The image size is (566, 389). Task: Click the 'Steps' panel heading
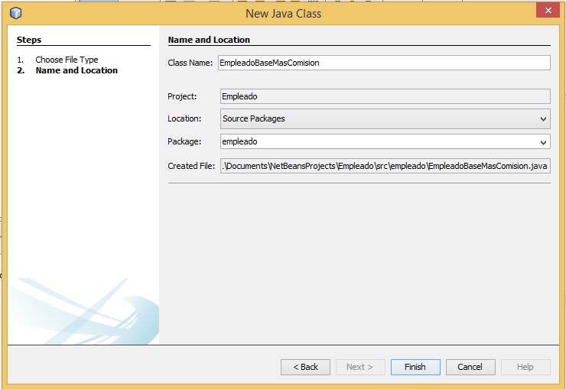coord(29,40)
